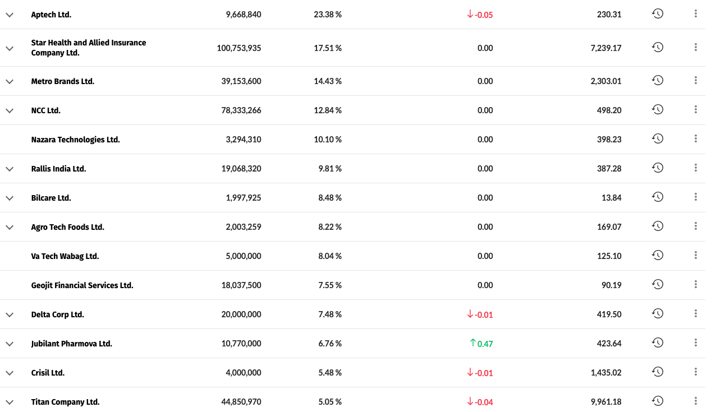Open more options for Va Tech Wabag

[696, 256]
